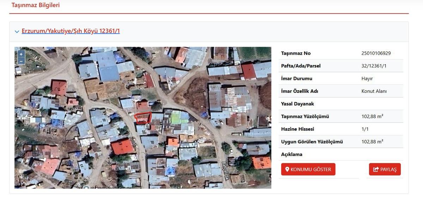The height and width of the screenshot is (197, 423).
Task: Click the Taşınmaz Bilgileri section heading
Action: click(x=36, y=5)
